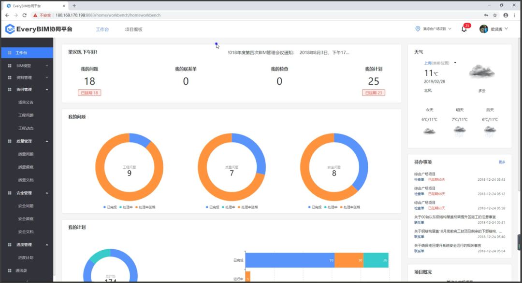Open 进度计划 in the sidebar
This screenshot has width=522, height=283.
(x=26, y=258)
